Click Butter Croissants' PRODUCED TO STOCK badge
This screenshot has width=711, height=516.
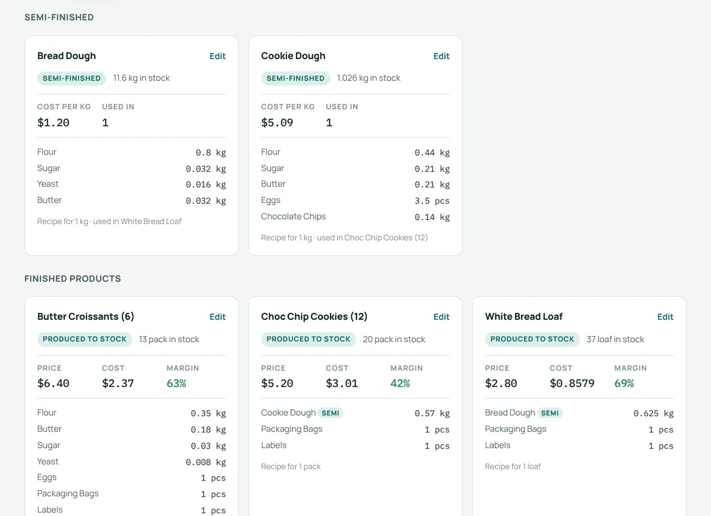[x=85, y=339]
